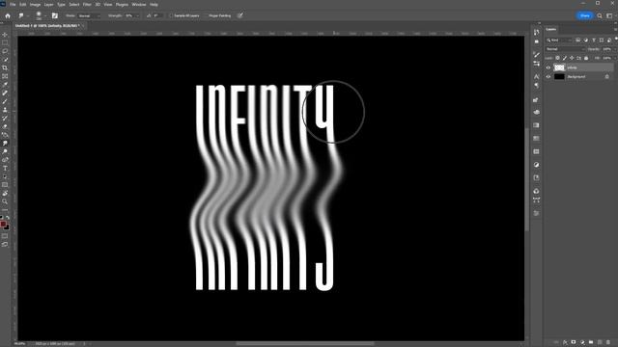Select the Frame tool
The width and height of the screenshot is (618, 347).
pos(5,76)
